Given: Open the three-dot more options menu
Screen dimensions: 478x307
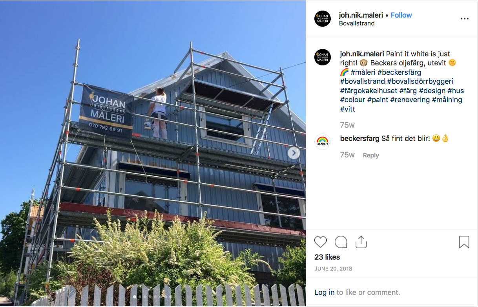Looking at the screenshot, I should point(465,18).
